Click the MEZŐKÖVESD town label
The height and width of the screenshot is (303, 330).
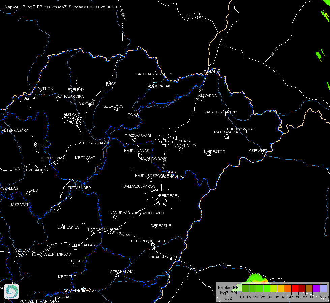pos(54,158)
